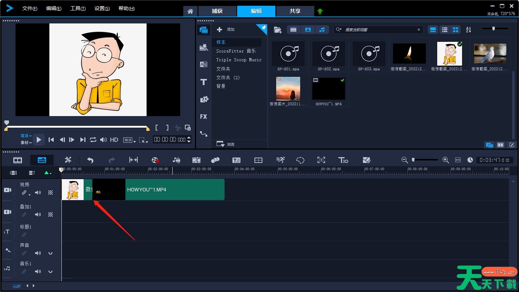Switch to the 捕获 tab

pos(217,11)
